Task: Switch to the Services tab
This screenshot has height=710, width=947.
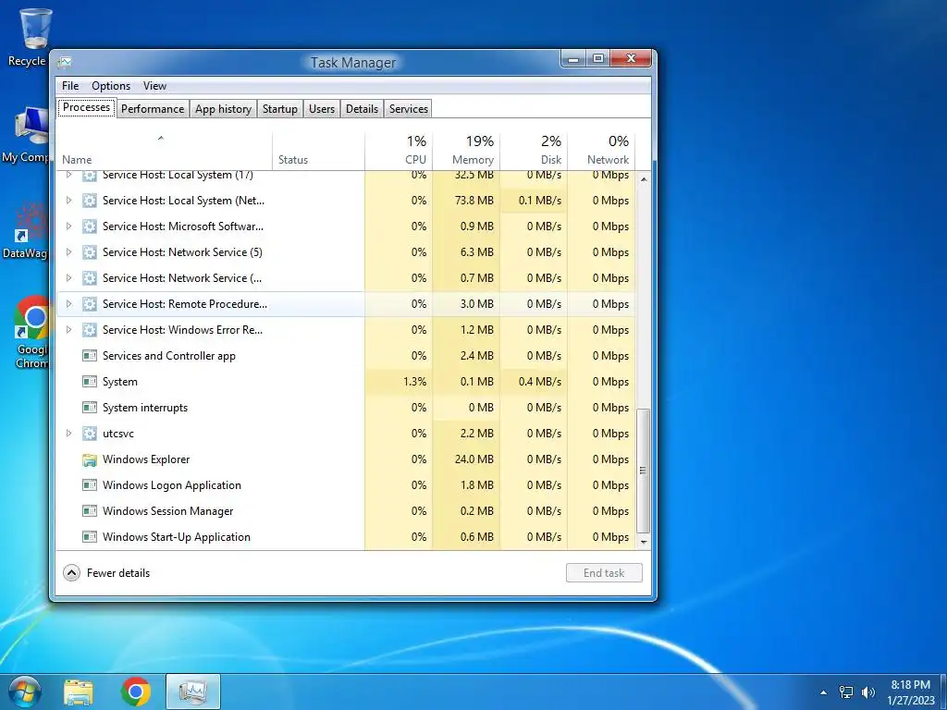Action: pos(408,109)
